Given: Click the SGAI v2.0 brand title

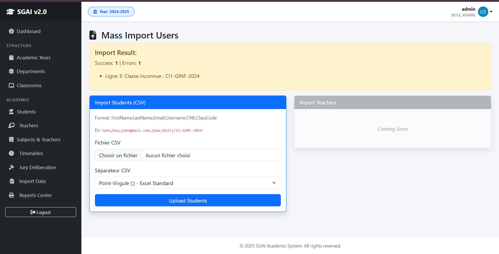Looking at the screenshot, I should coord(32,12).
